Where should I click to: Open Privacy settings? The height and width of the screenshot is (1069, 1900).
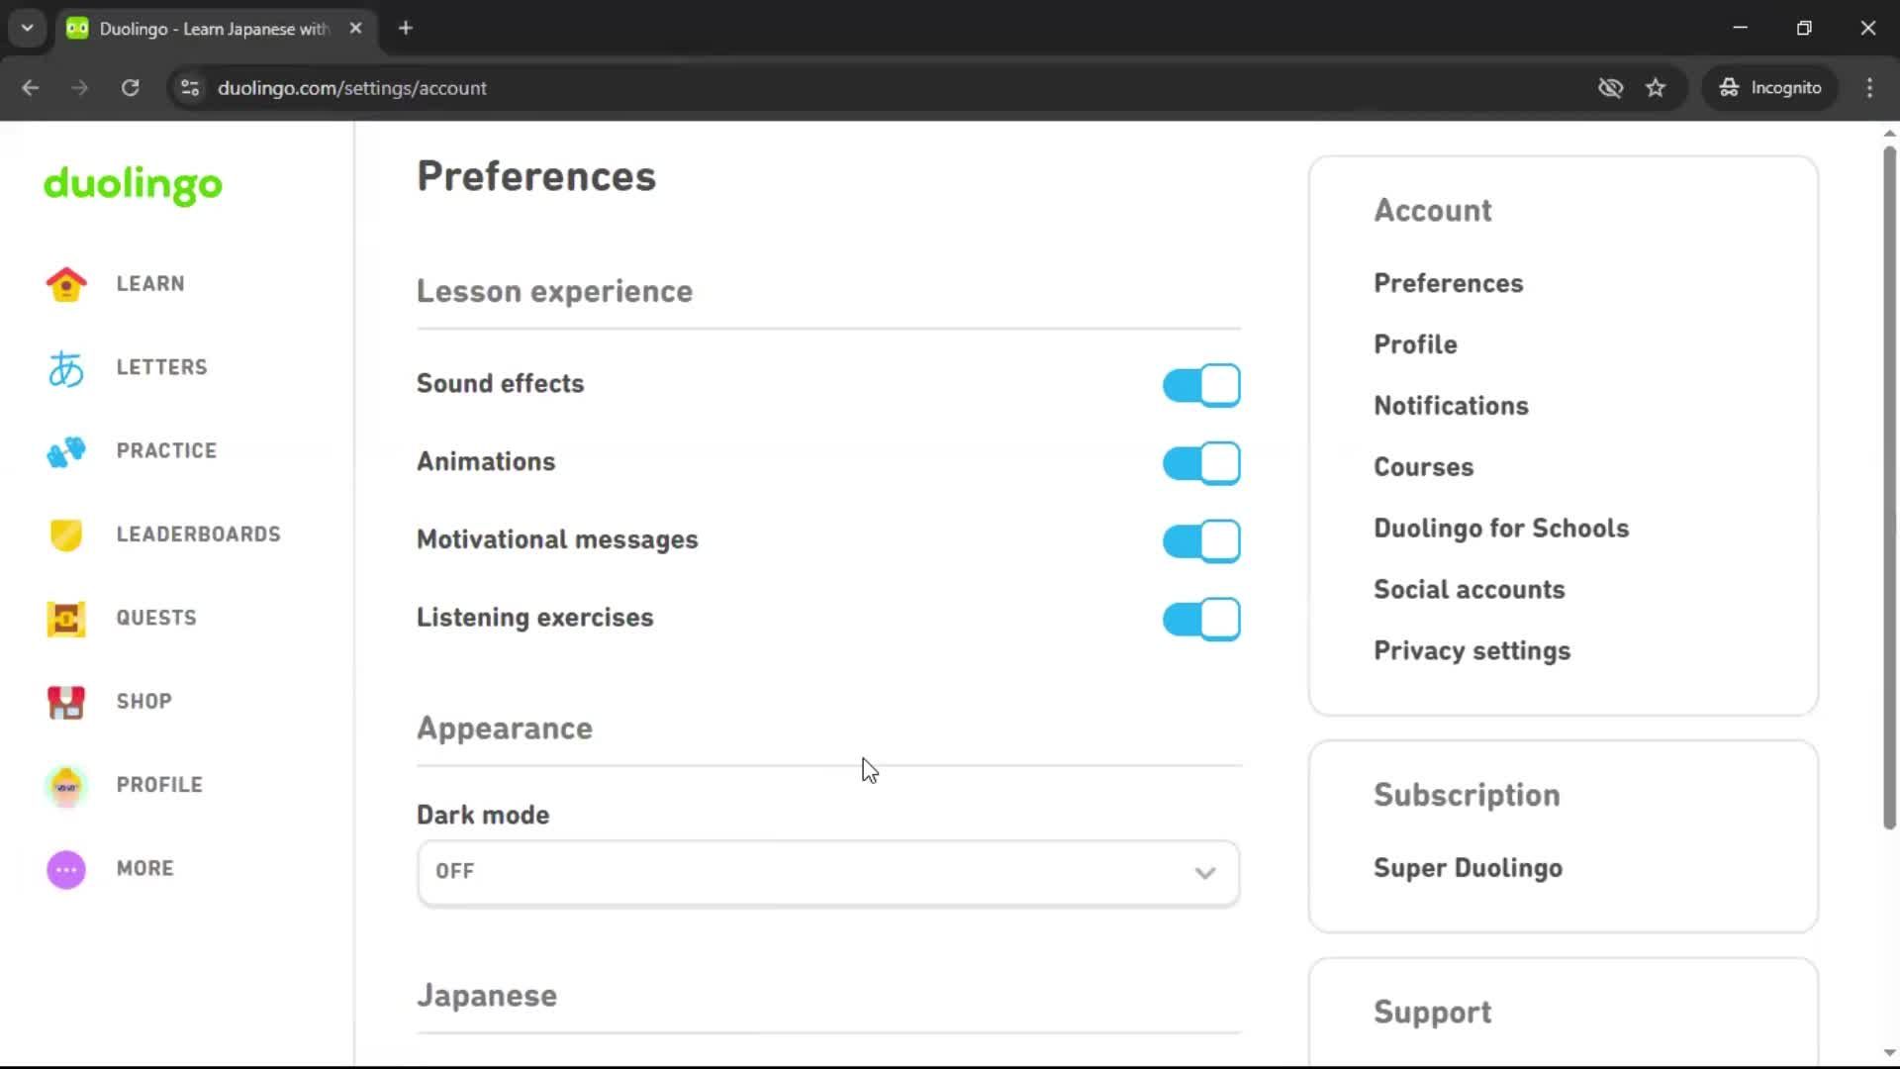(1472, 651)
